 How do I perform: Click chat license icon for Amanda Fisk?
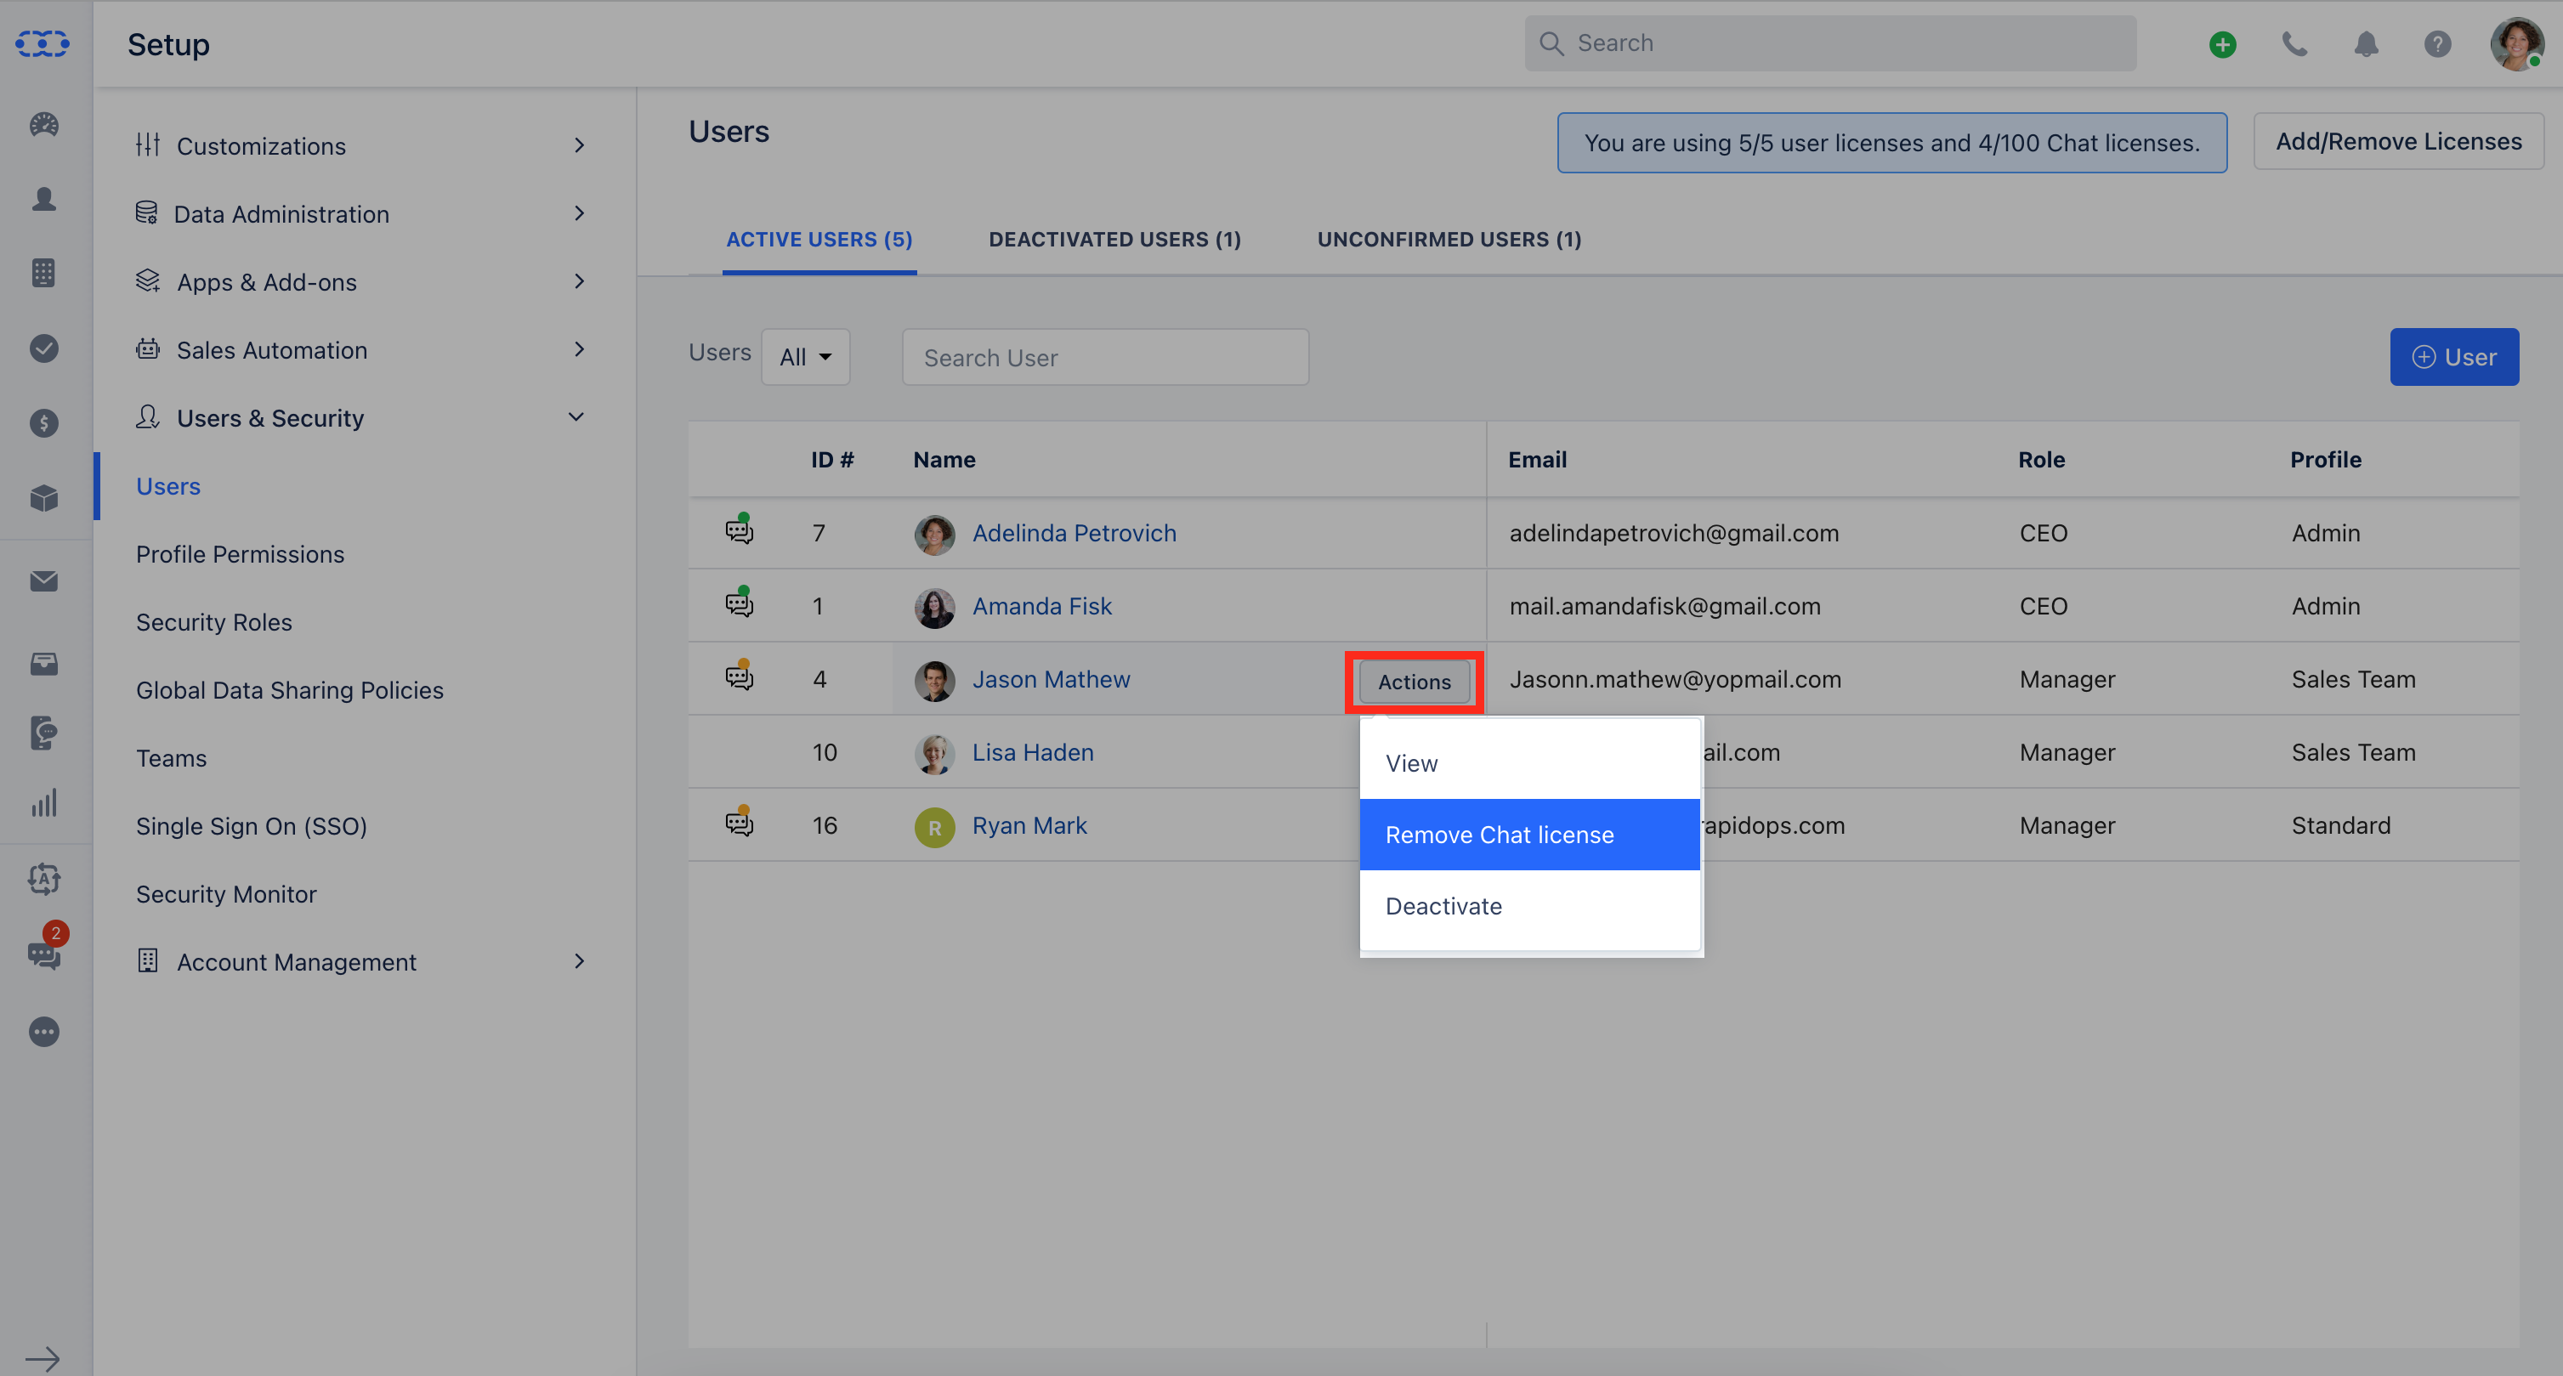pyautogui.click(x=740, y=603)
